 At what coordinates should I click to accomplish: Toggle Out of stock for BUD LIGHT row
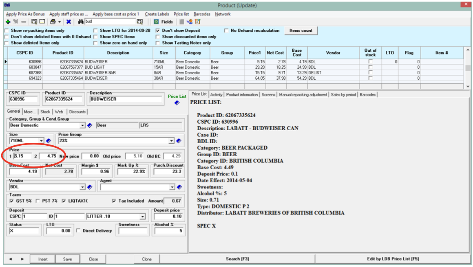click(x=370, y=67)
